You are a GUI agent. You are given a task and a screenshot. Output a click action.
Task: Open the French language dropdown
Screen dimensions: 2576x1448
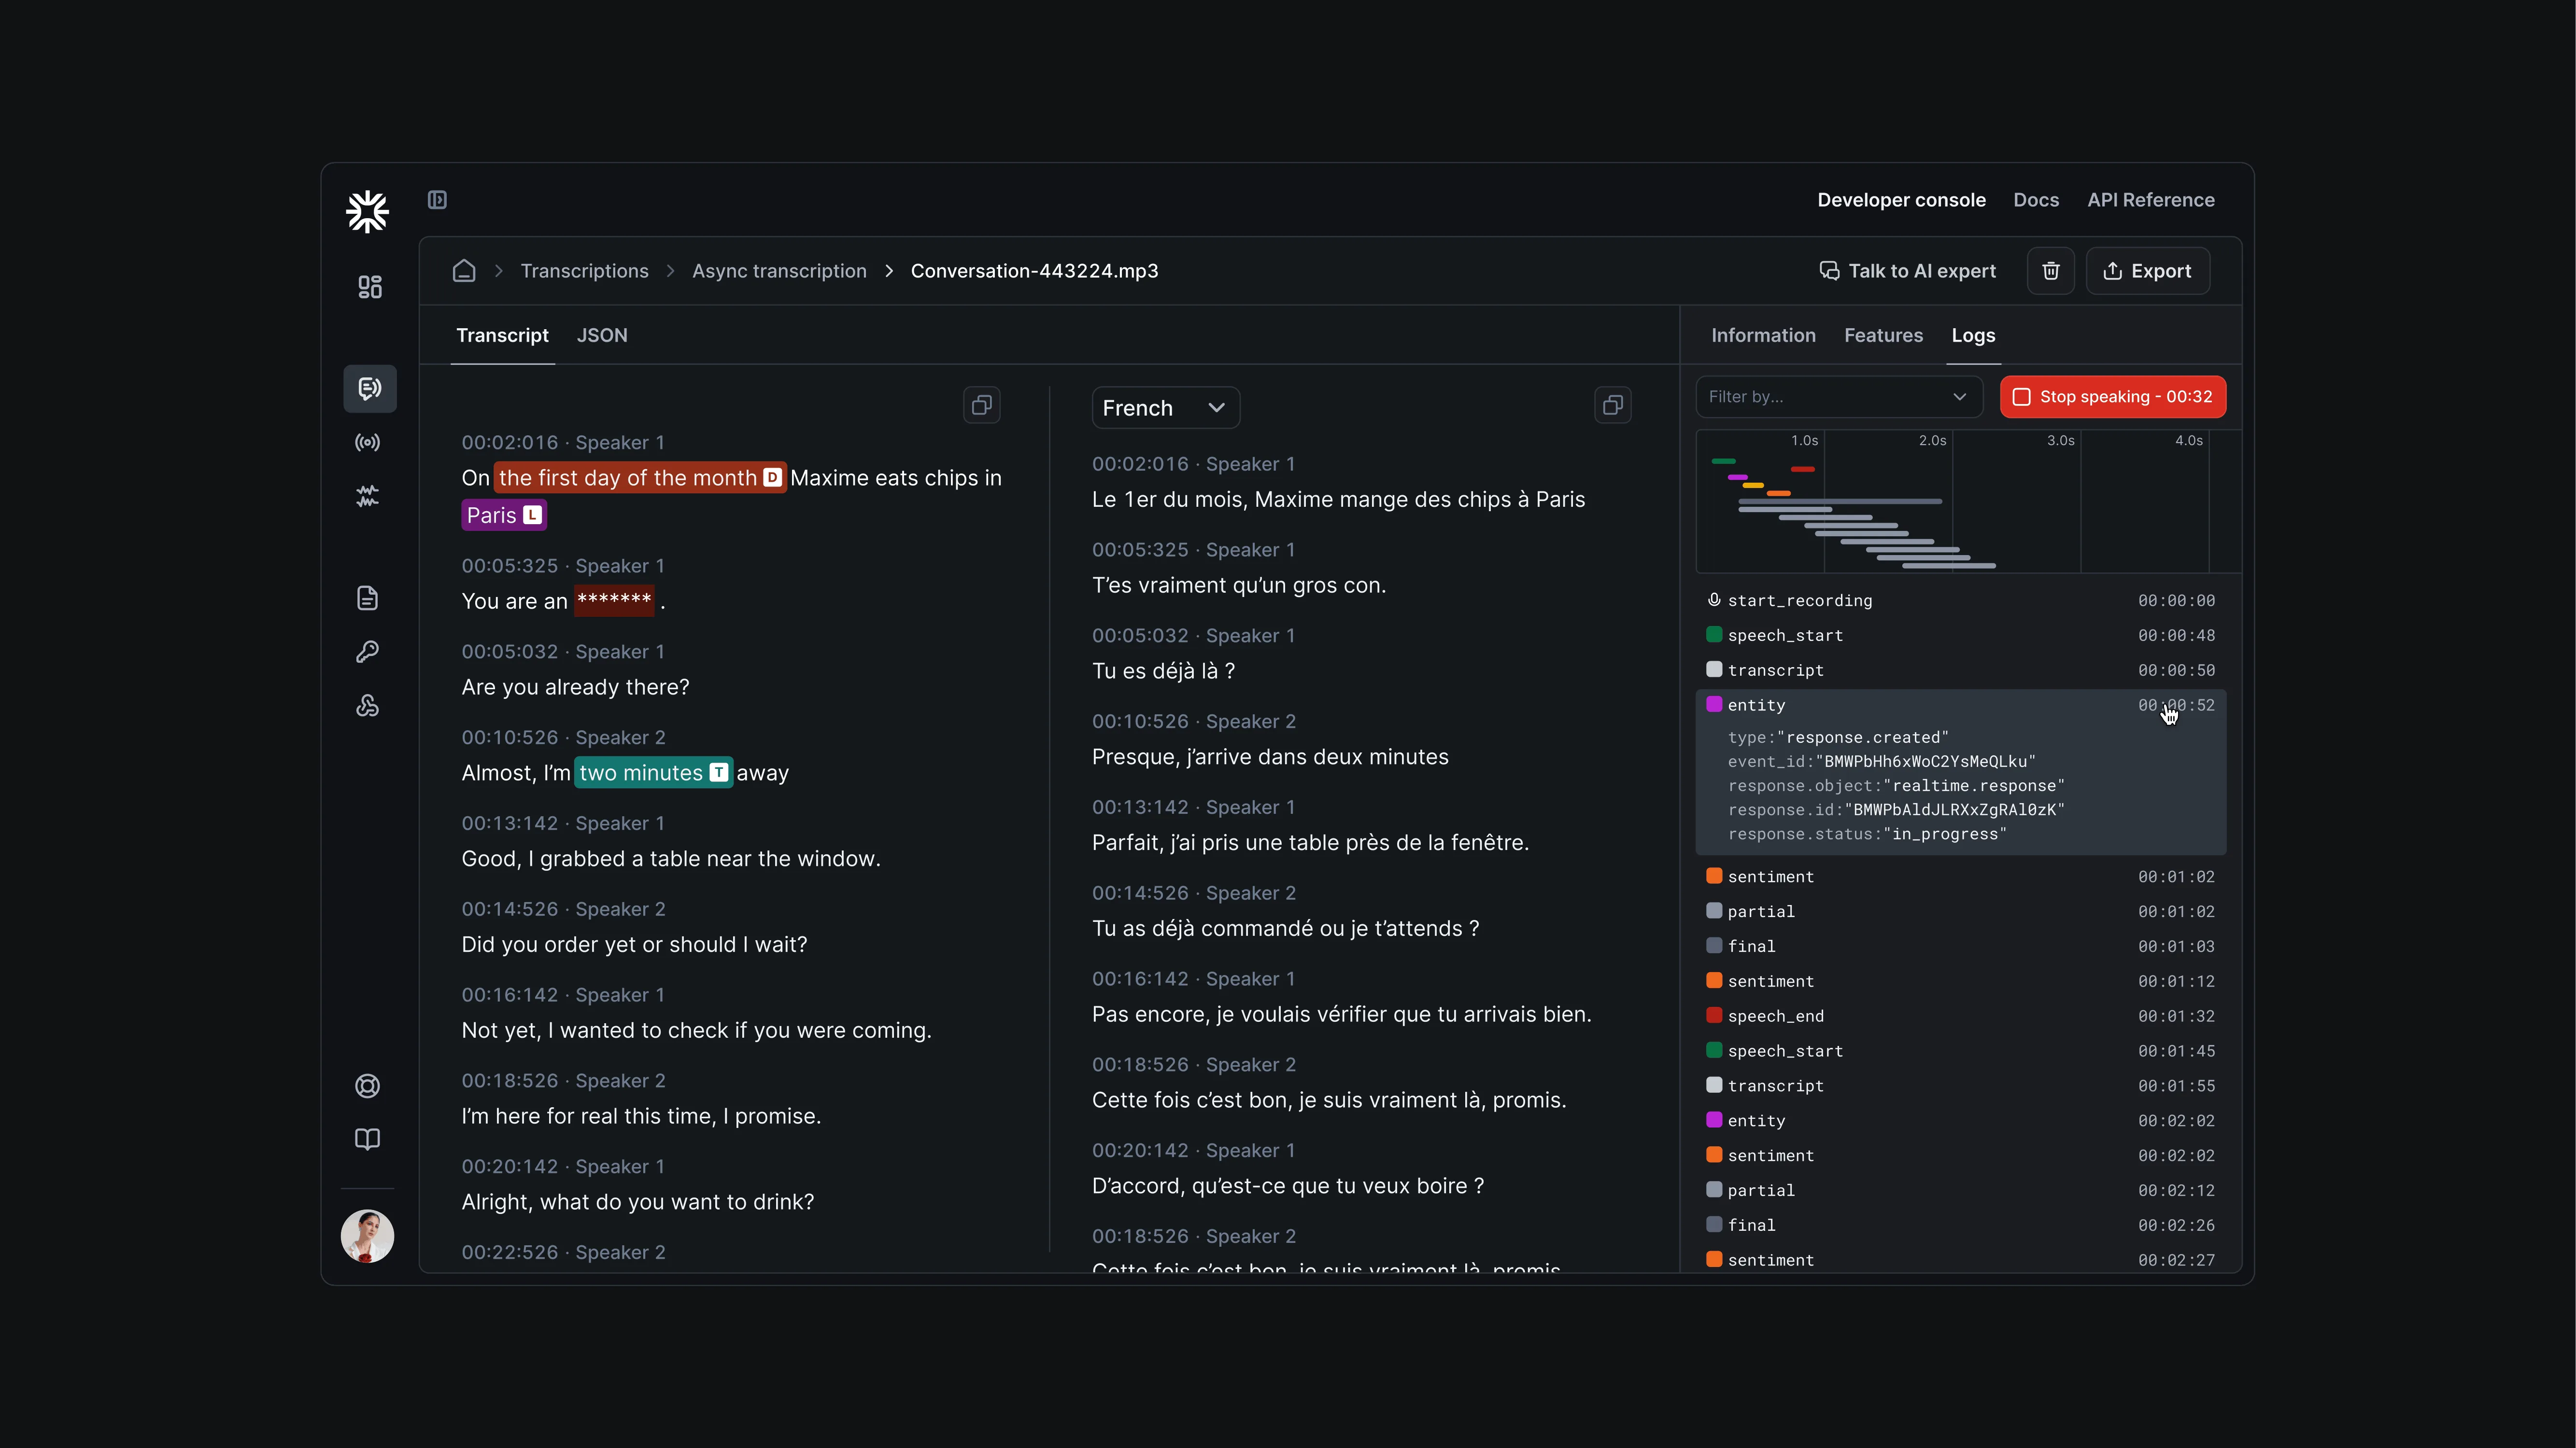click(1166, 408)
